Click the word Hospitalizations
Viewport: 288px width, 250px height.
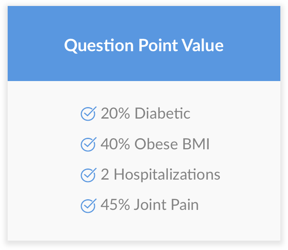point(167,174)
